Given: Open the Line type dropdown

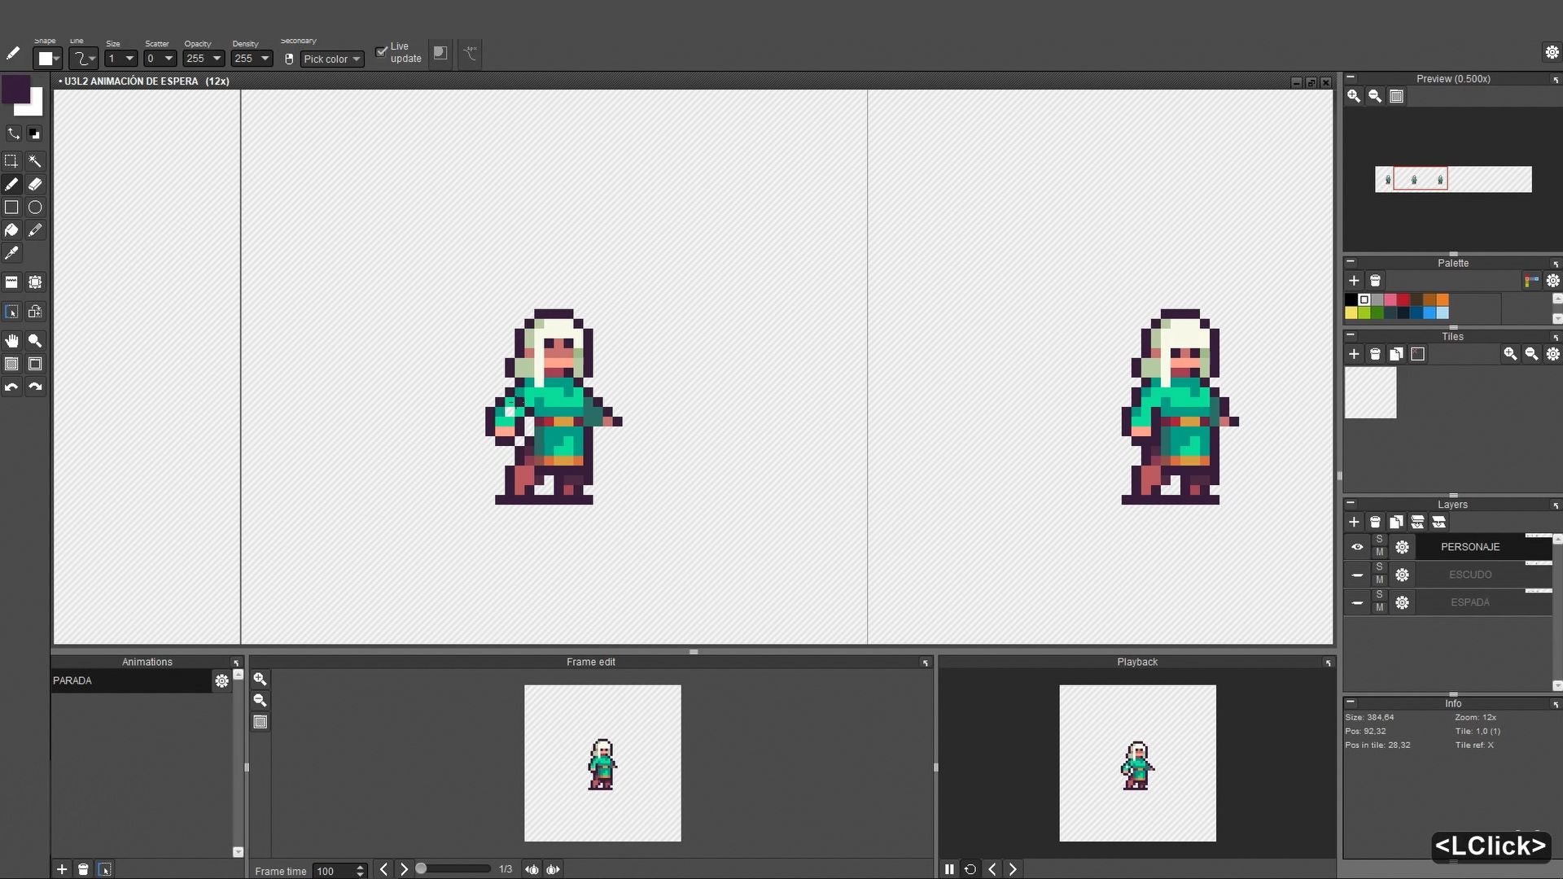Looking at the screenshot, I should 83,59.
